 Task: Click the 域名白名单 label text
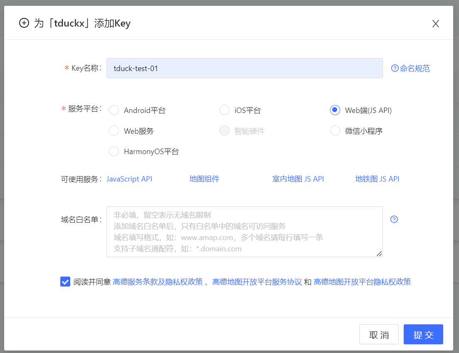coord(81,220)
